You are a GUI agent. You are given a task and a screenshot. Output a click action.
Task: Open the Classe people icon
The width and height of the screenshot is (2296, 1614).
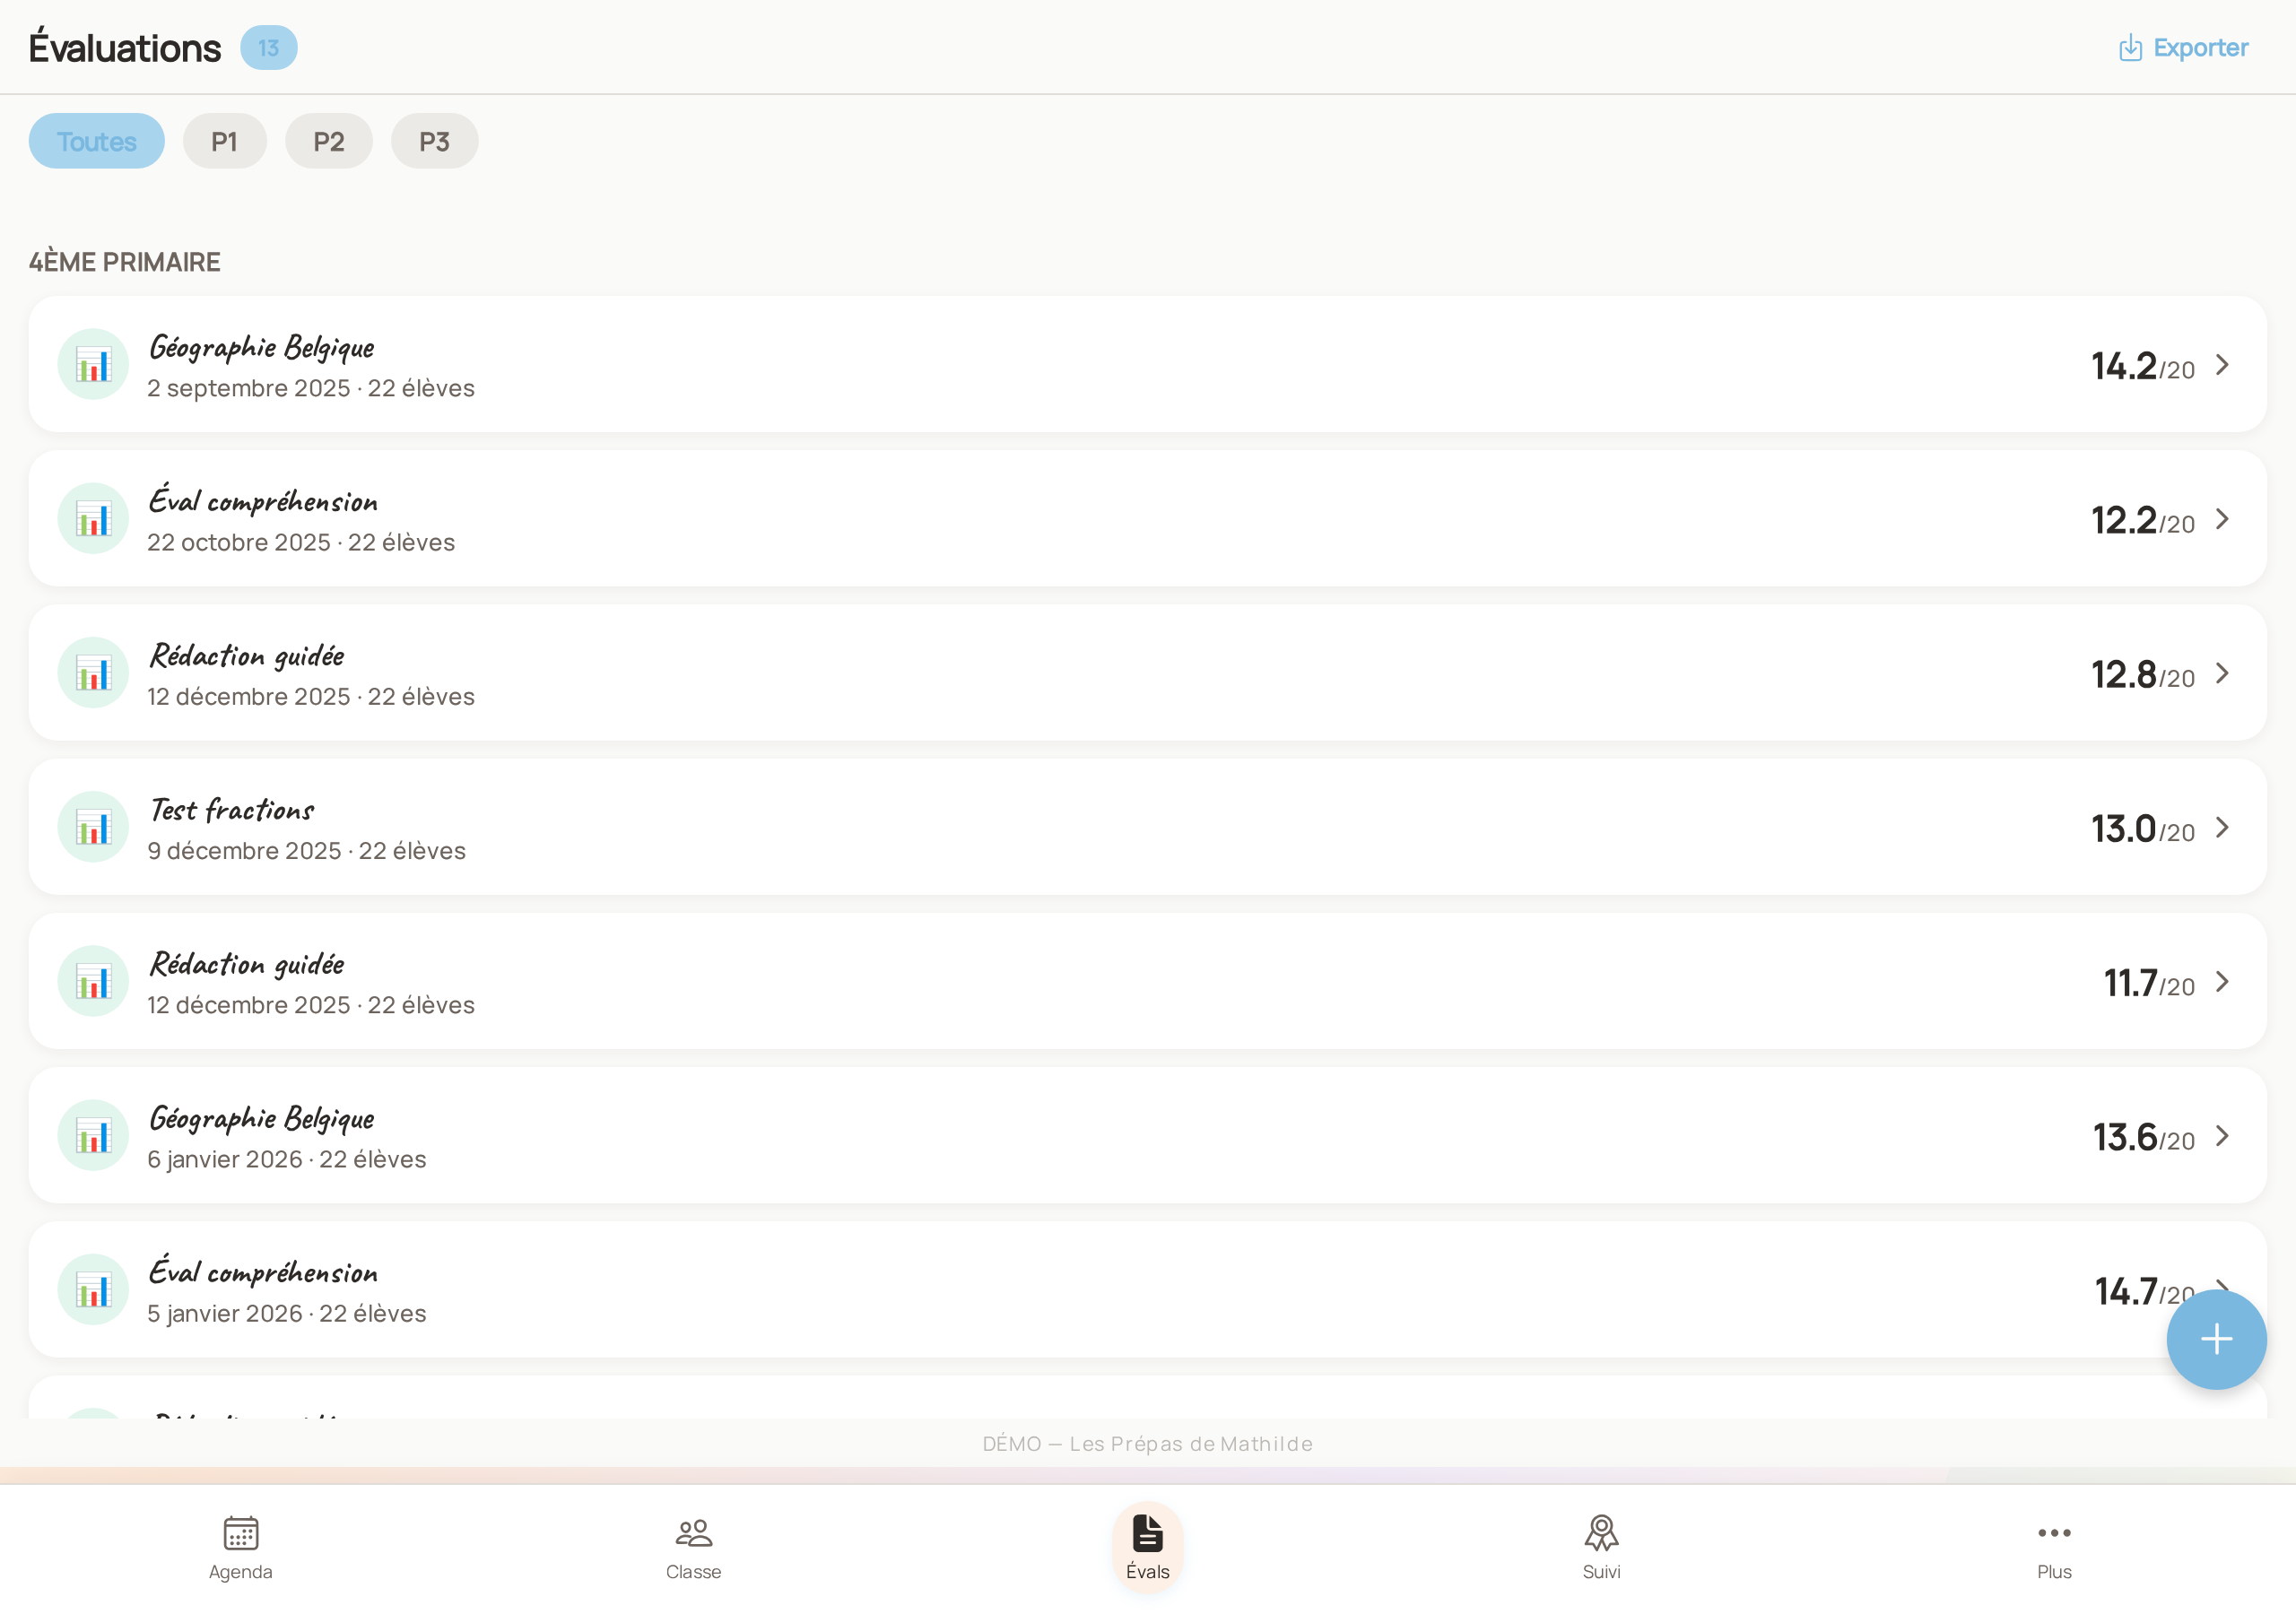pyautogui.click(x=693, y=1532)
